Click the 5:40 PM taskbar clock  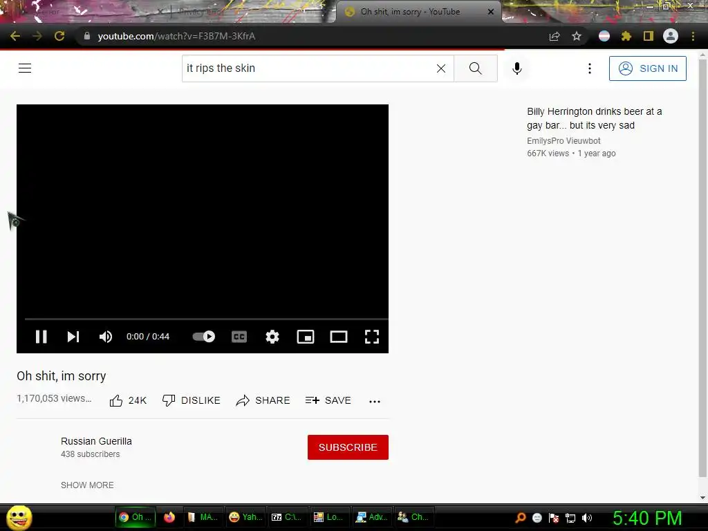coord(647,518)
